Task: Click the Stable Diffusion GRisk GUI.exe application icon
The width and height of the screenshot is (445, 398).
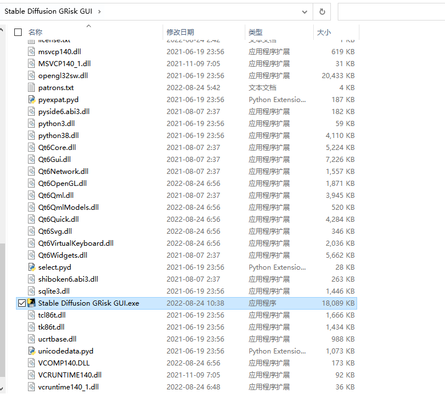Action: [x=31, y=303]
